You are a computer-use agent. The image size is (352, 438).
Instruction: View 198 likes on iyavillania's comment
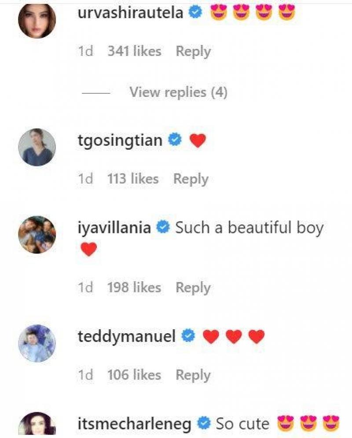coord(134,288)
